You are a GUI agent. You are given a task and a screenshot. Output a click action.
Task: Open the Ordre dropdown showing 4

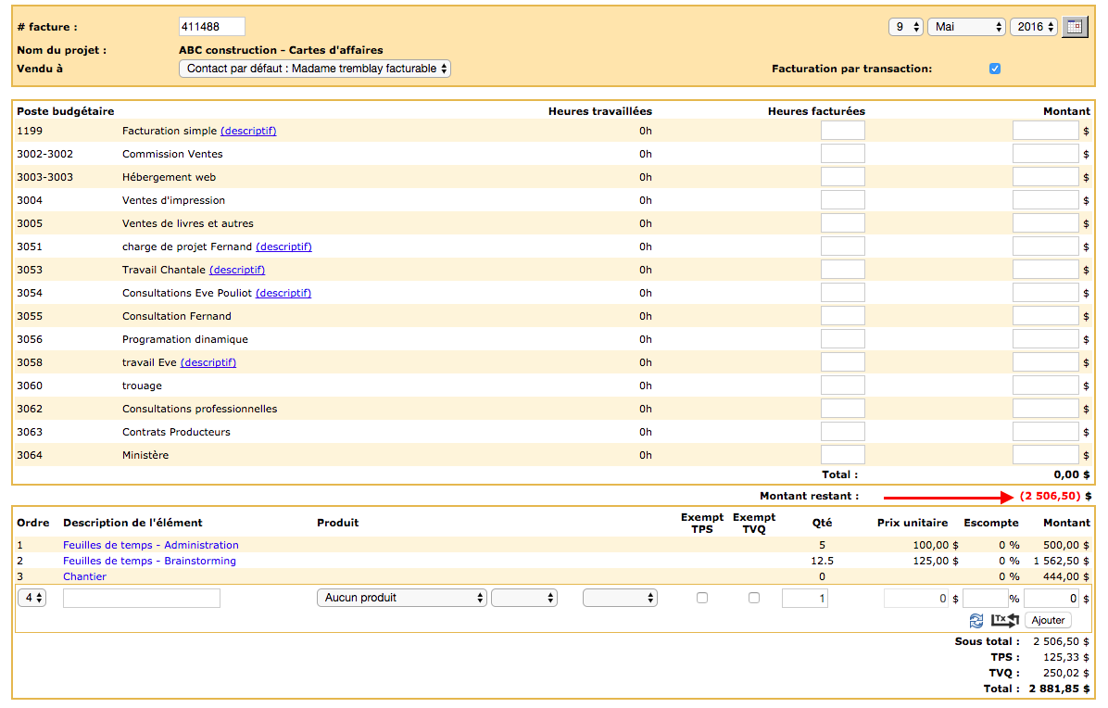point(31,598)
